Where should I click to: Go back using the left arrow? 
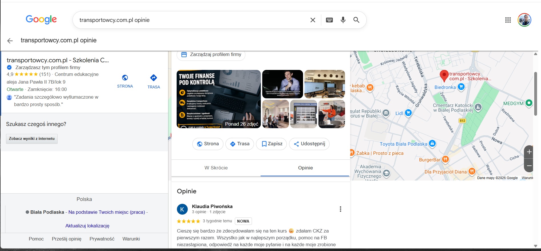pyautogui.click(x=10, y=41)
